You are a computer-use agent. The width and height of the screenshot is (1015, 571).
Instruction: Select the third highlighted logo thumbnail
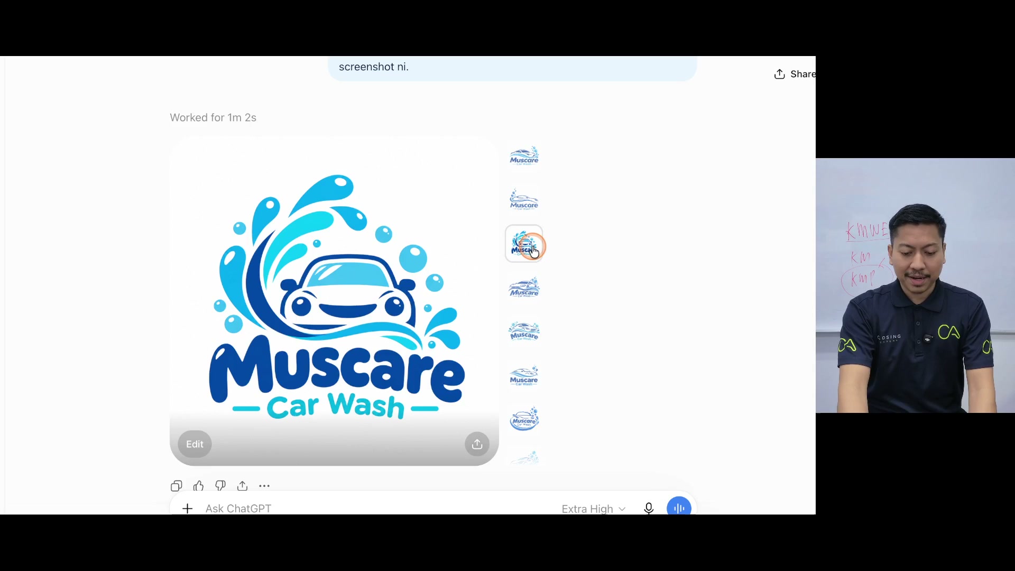tap(524, 244)
